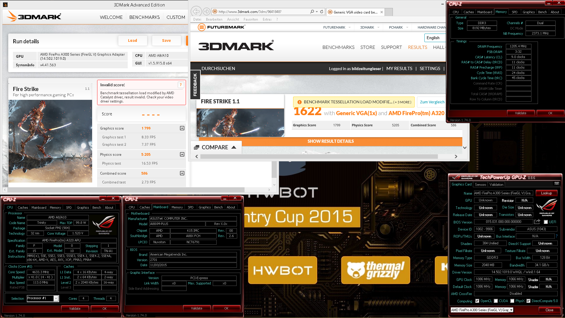Image resolution: width=565 pixels, height=318 pixels.
Task: Switch to SPD tab in CPU-Z Memory window
Action: 514,12
